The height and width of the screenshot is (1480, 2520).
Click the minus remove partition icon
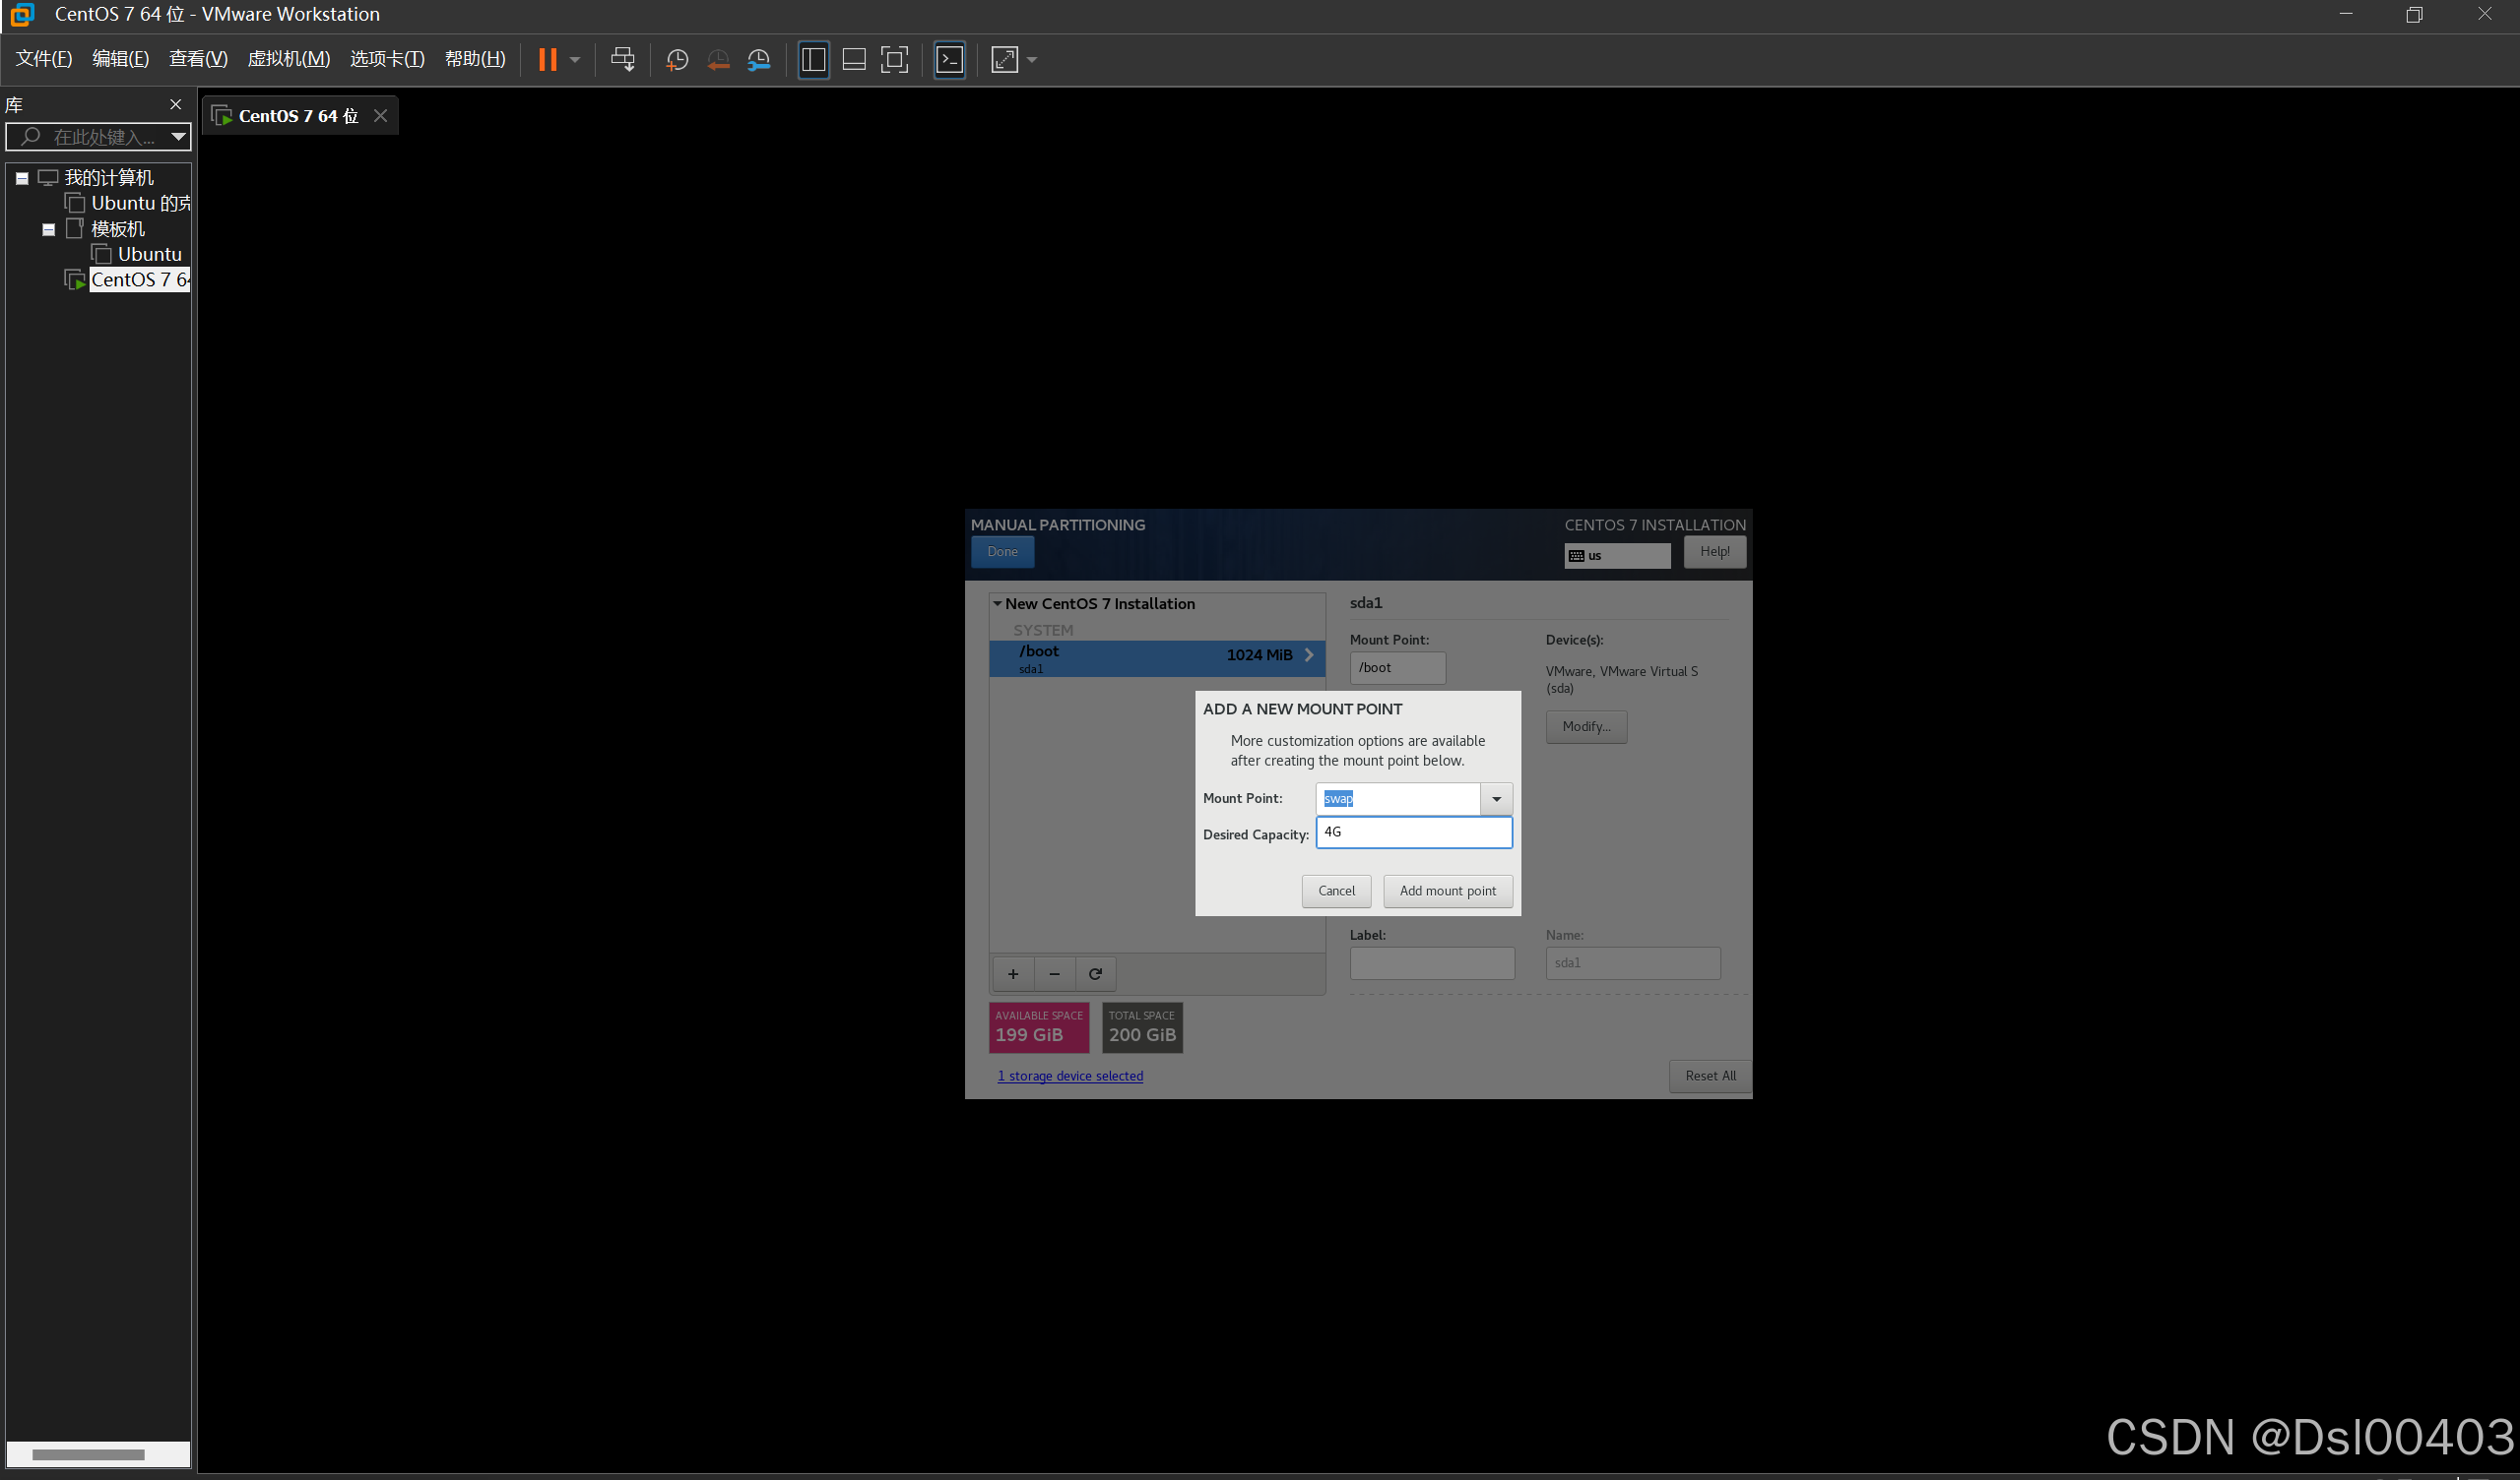[1054, 974]
